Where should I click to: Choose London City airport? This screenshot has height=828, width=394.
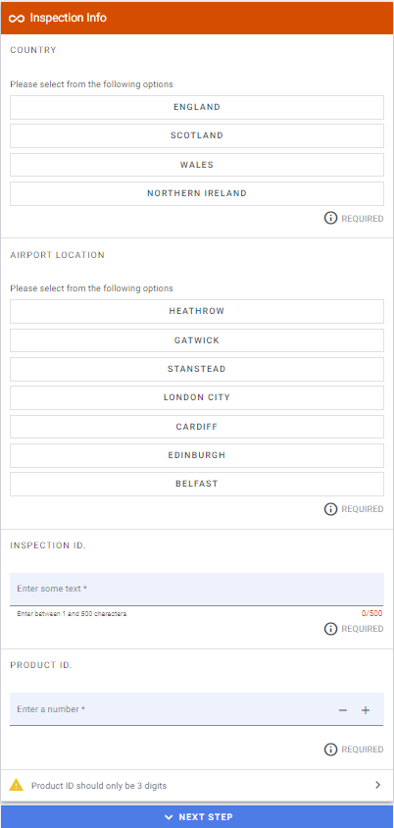pos(197,397)
